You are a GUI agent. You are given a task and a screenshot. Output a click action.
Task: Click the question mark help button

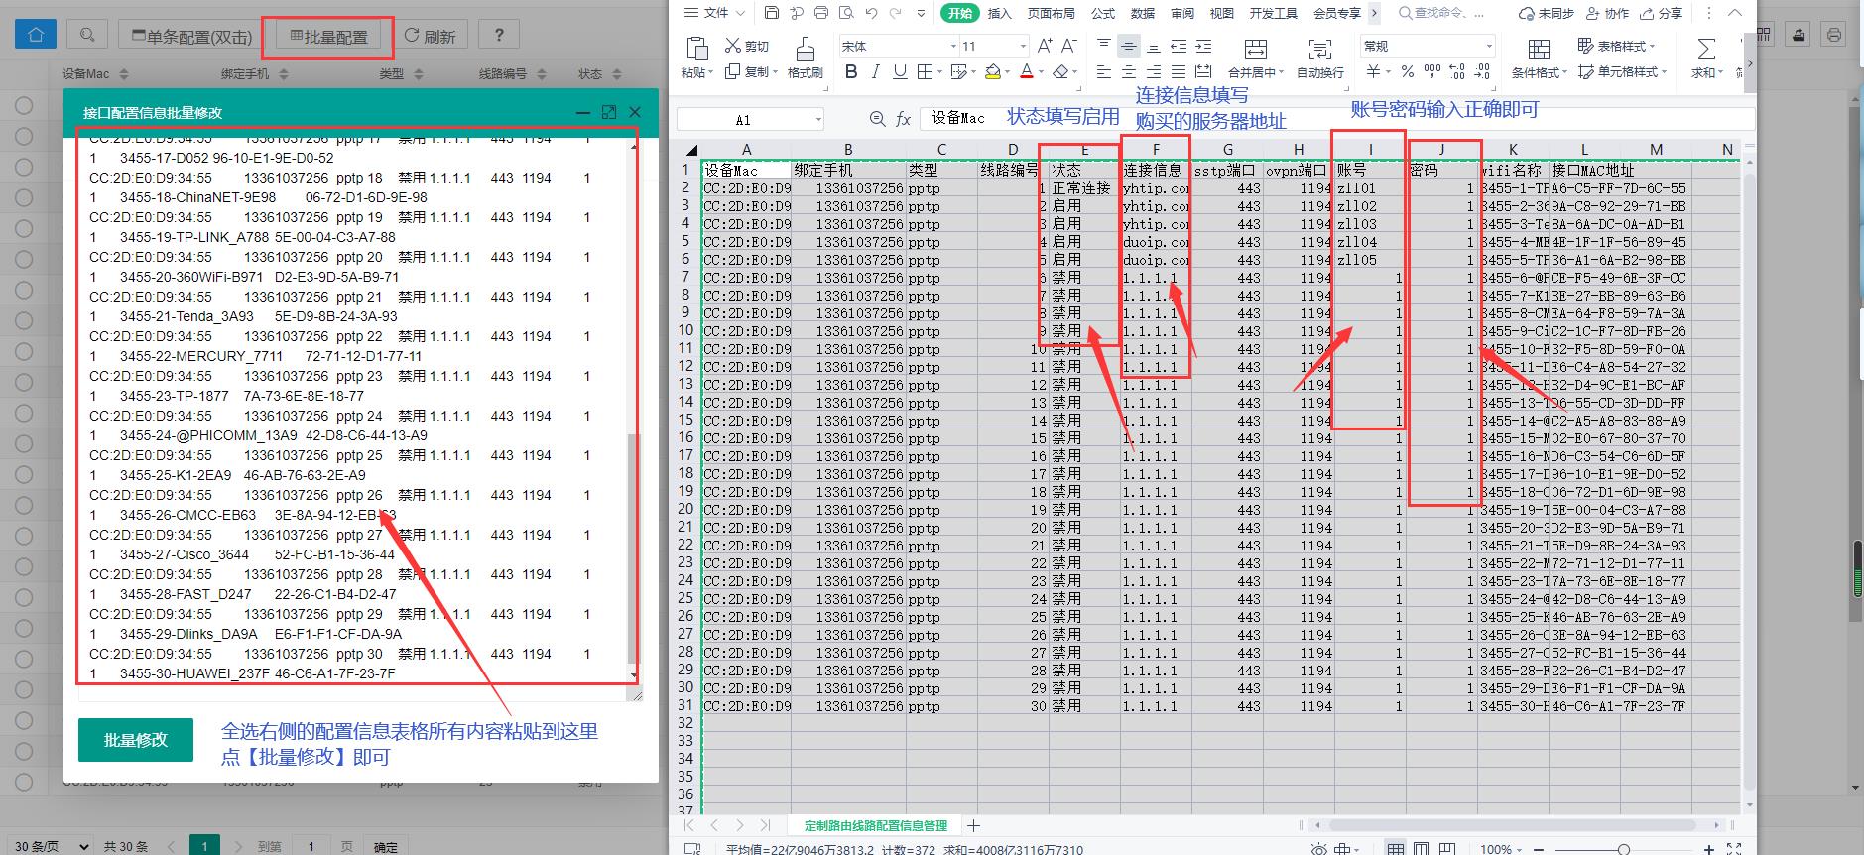pyautogui.click(x=498, y=35)
